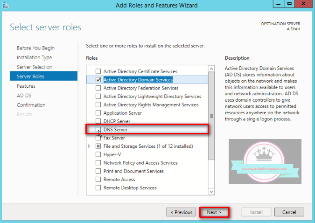Check the Fax Server checkbox
Screen dimensions: 315x223
coord(98,138)
